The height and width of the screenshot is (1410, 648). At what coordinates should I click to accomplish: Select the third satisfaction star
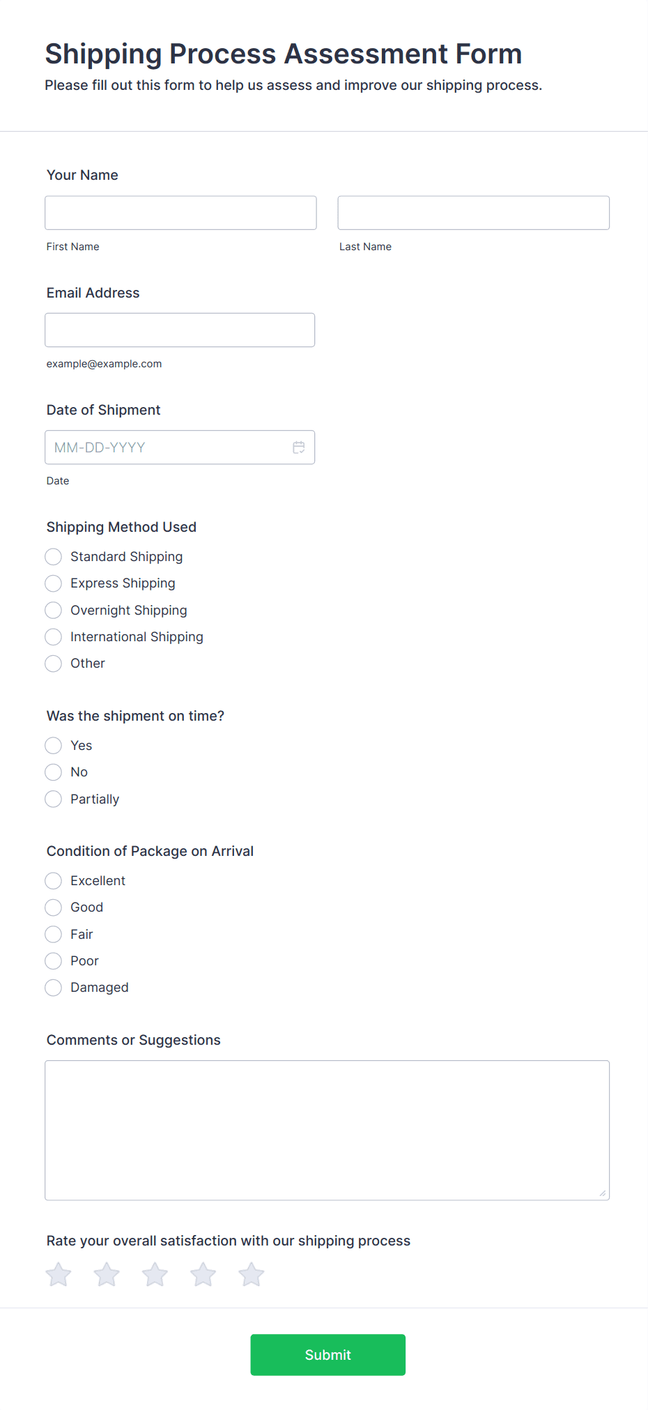(x=155, y=1275)
